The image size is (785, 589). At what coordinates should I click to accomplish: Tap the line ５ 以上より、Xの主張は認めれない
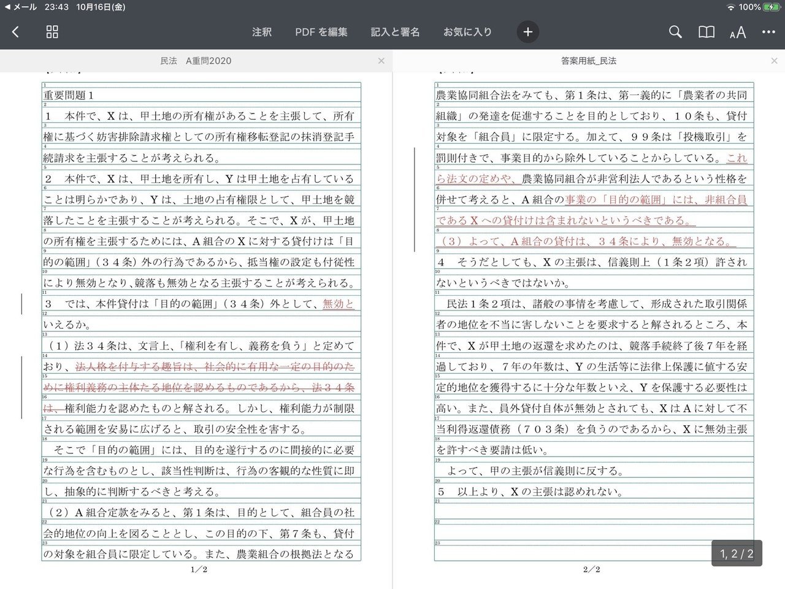coord(531,491)
